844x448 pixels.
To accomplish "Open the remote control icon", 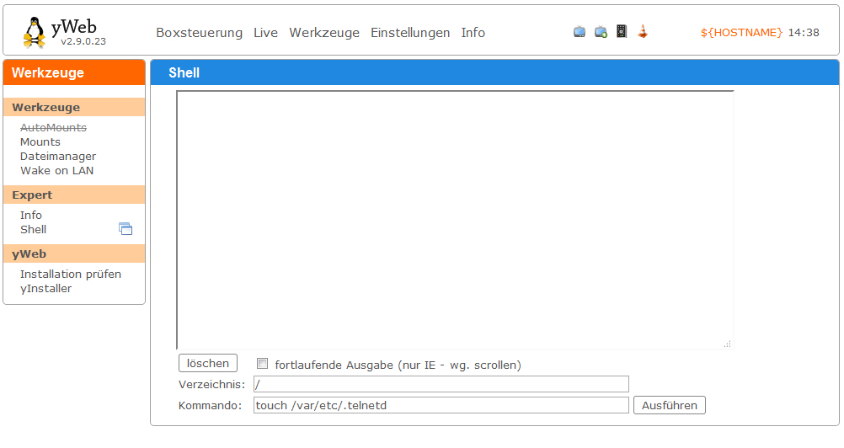I will click(x=622, y=32).
